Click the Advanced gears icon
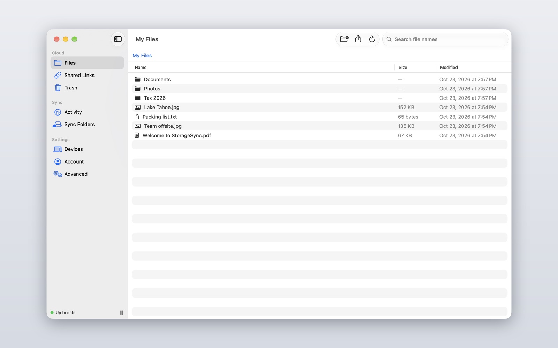 [x=58, y=174]
